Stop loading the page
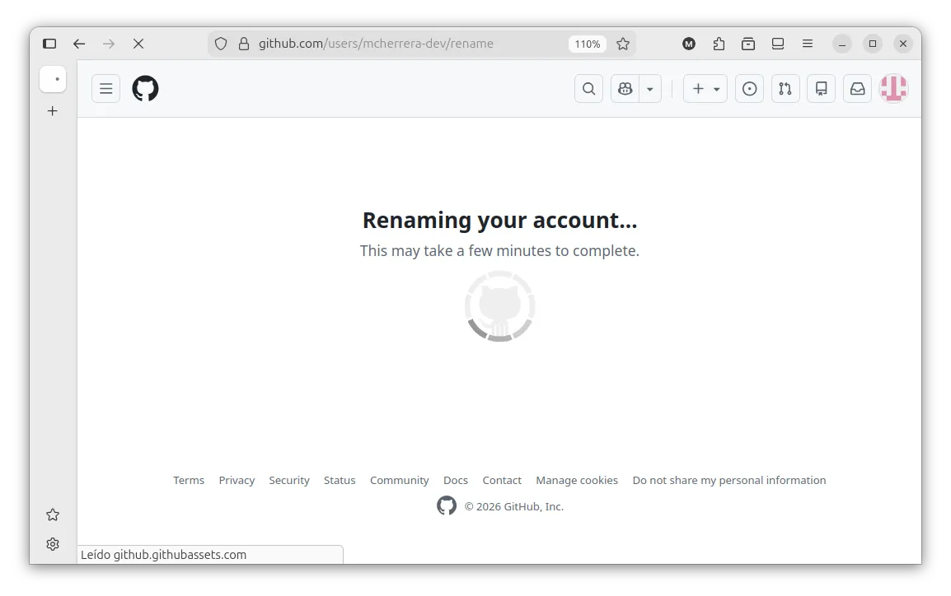The height and width of the screenshot is (596, 951). (x=138, y=44)
